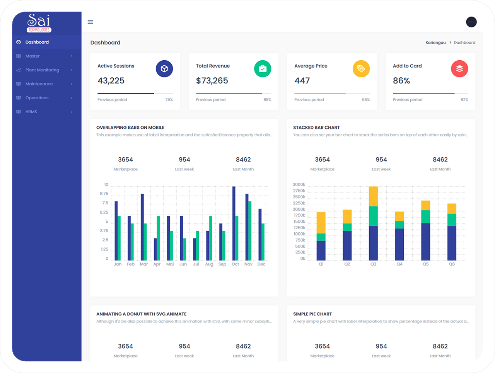Click the 43,225 active sessions value

click(x=111, y=81)
